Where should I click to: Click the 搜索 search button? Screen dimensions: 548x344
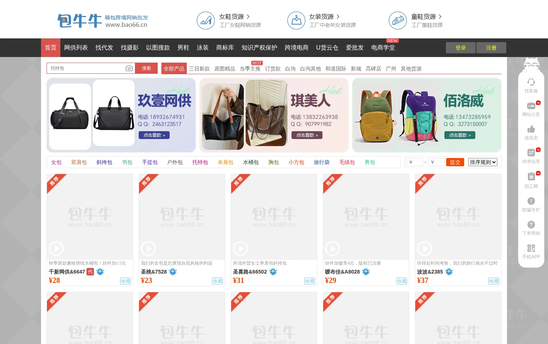pyautogui.click(x=147, y=68)
